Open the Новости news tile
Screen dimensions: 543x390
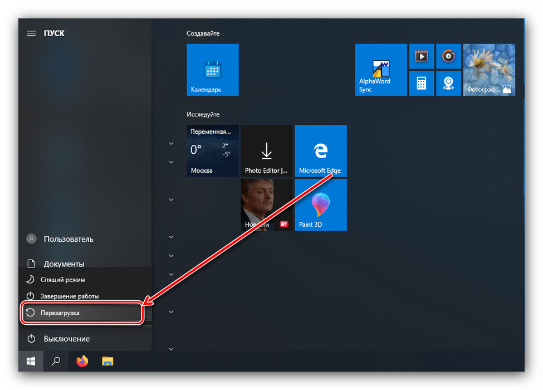(266, 204)
